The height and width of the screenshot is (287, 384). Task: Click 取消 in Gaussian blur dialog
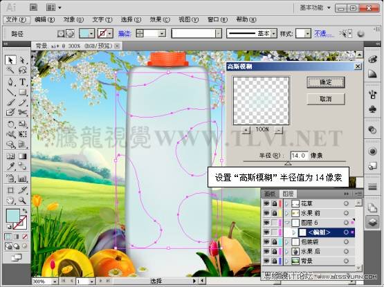326,99
